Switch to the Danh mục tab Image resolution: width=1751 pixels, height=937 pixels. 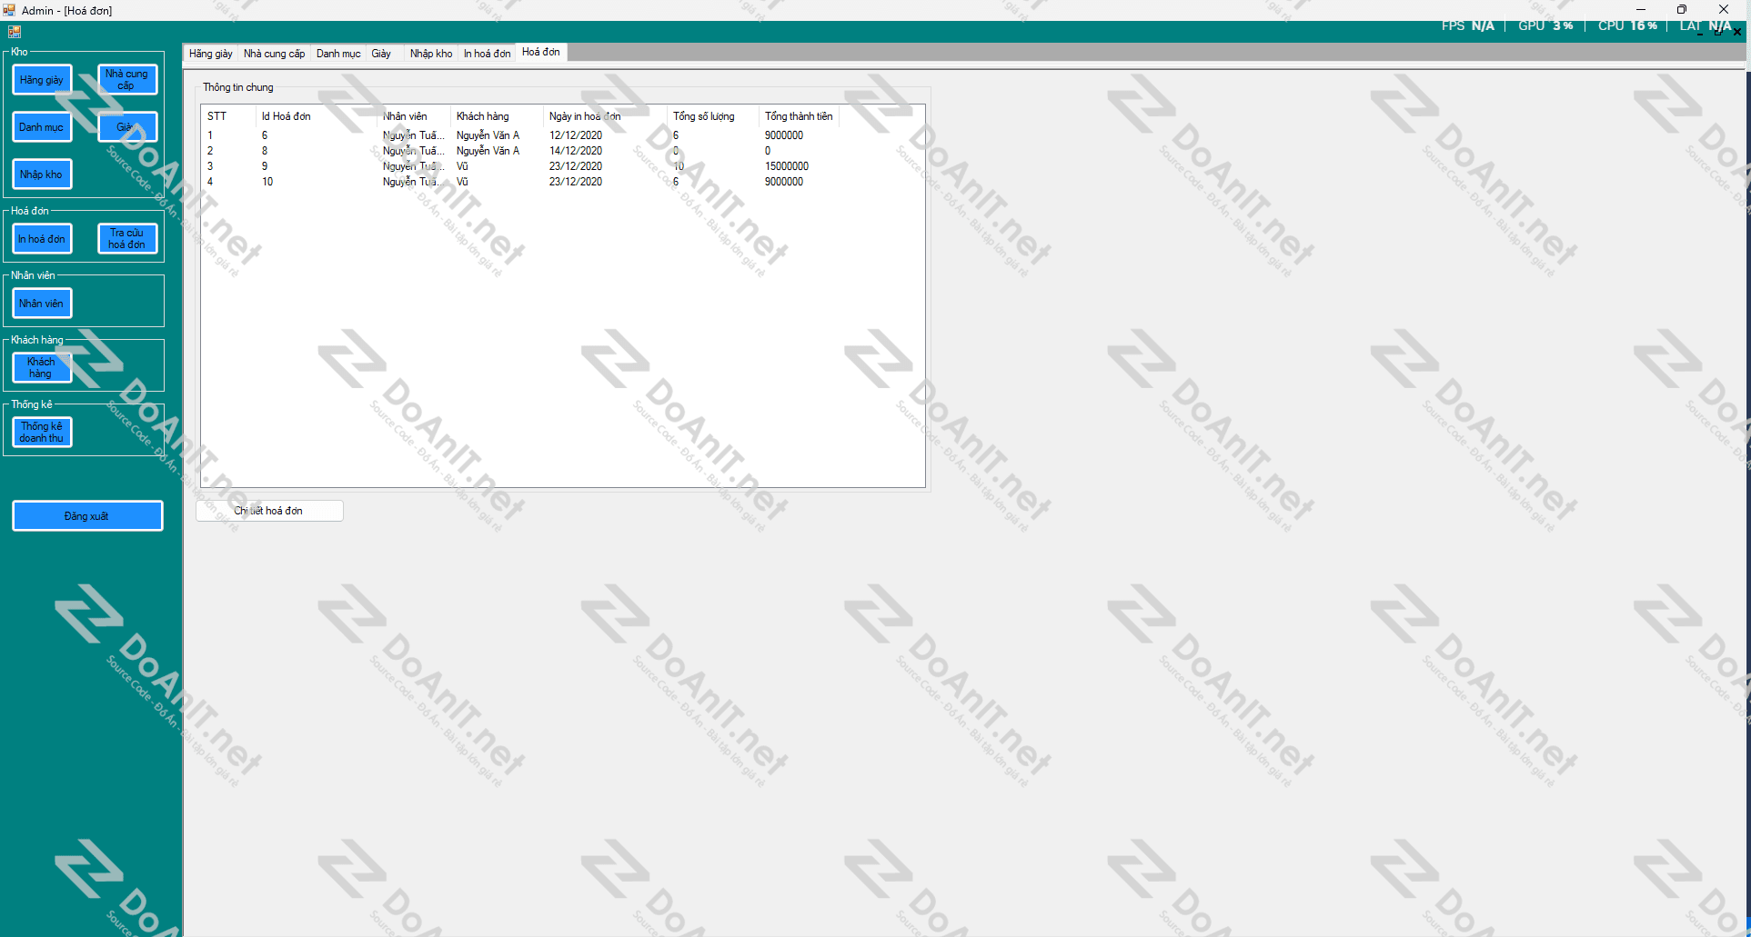point(338,54)
